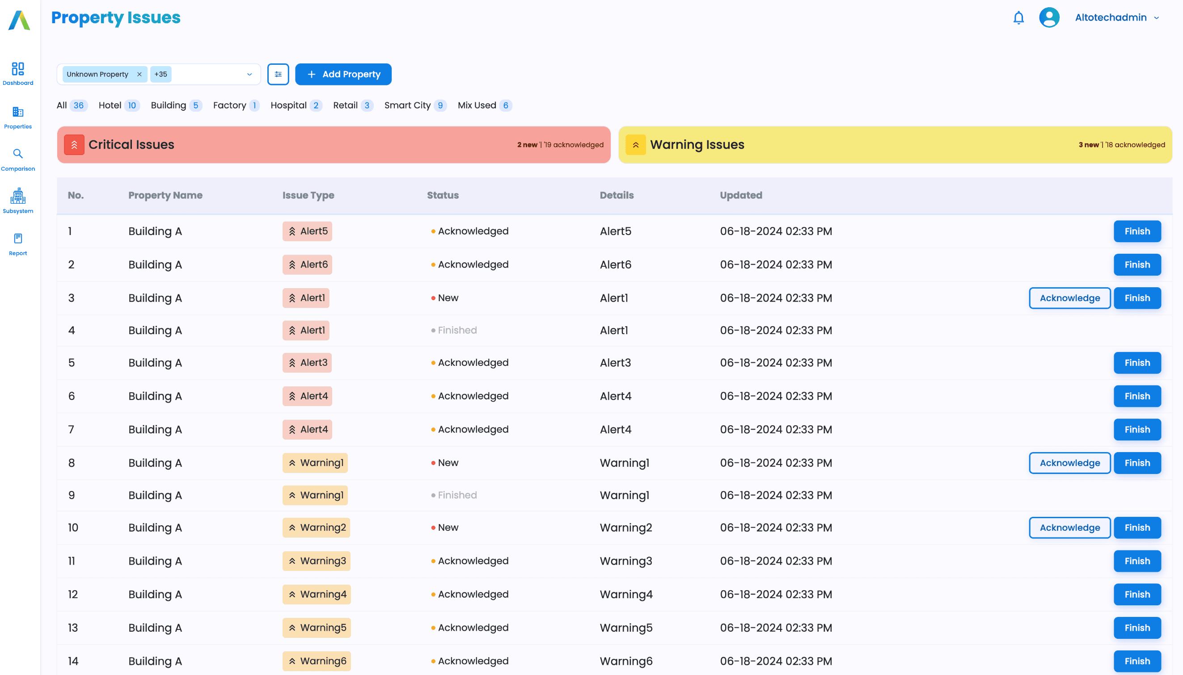Acknowledge the Warning2 issue in row 10
The image size is (1183, 675).
[x=1069, y=528]
